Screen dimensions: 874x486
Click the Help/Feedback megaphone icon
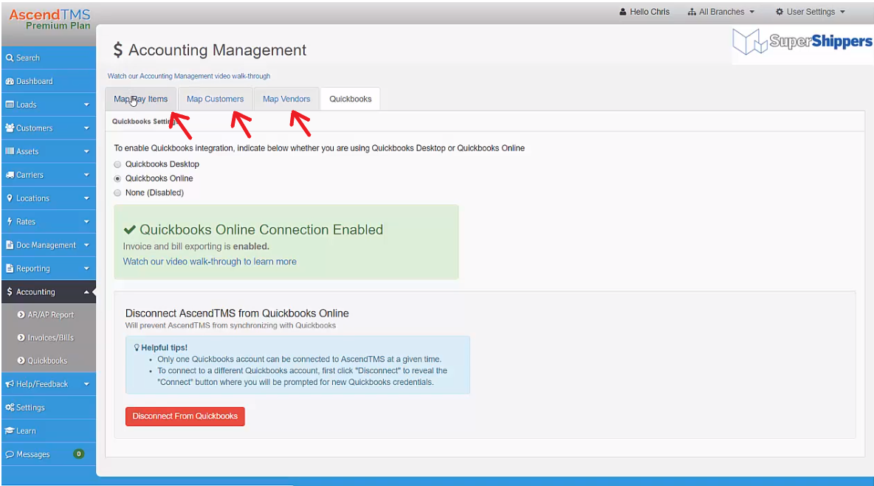(x=10, y=384)
